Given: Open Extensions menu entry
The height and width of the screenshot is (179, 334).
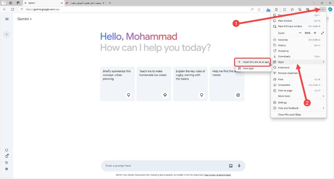Looking at the screenshot, I should [x=298, y=67].
